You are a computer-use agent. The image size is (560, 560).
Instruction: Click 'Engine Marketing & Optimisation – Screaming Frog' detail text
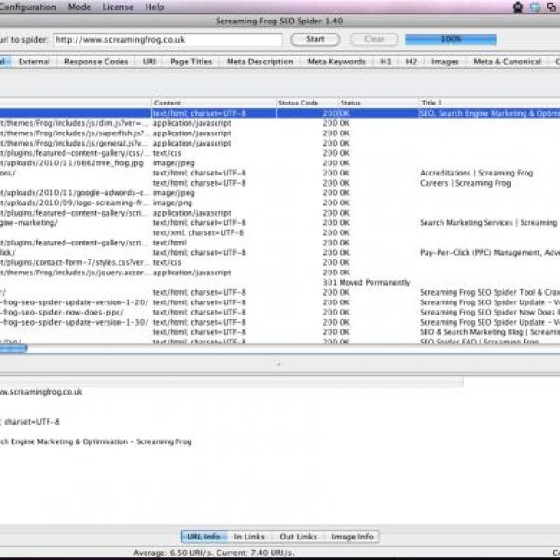(101, 441)
